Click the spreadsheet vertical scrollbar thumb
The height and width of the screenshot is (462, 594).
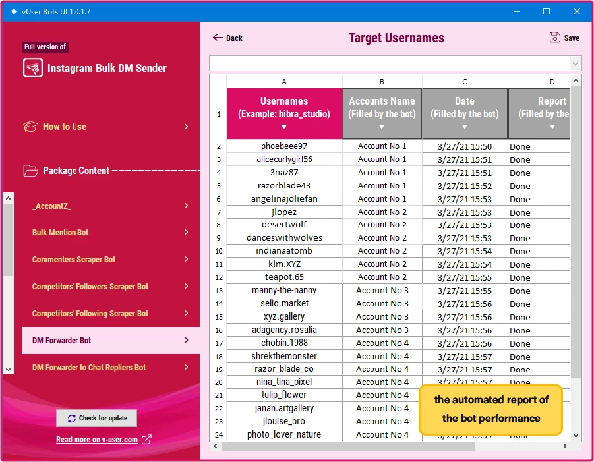tap(576, 232)
